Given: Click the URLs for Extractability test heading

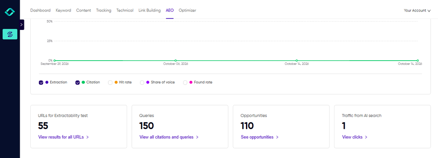Looking at the screenshot, I should [63, 115].
